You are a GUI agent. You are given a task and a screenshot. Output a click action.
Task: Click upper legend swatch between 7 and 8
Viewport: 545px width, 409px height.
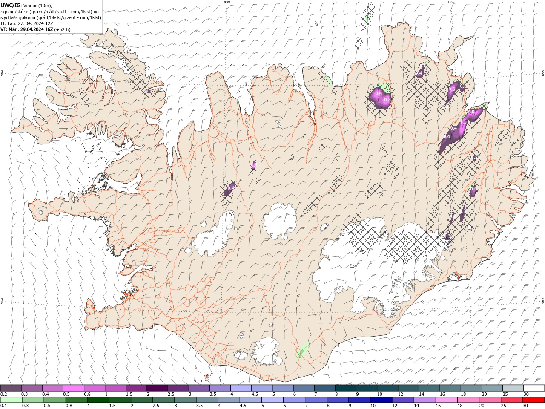[x=324, y=388]
